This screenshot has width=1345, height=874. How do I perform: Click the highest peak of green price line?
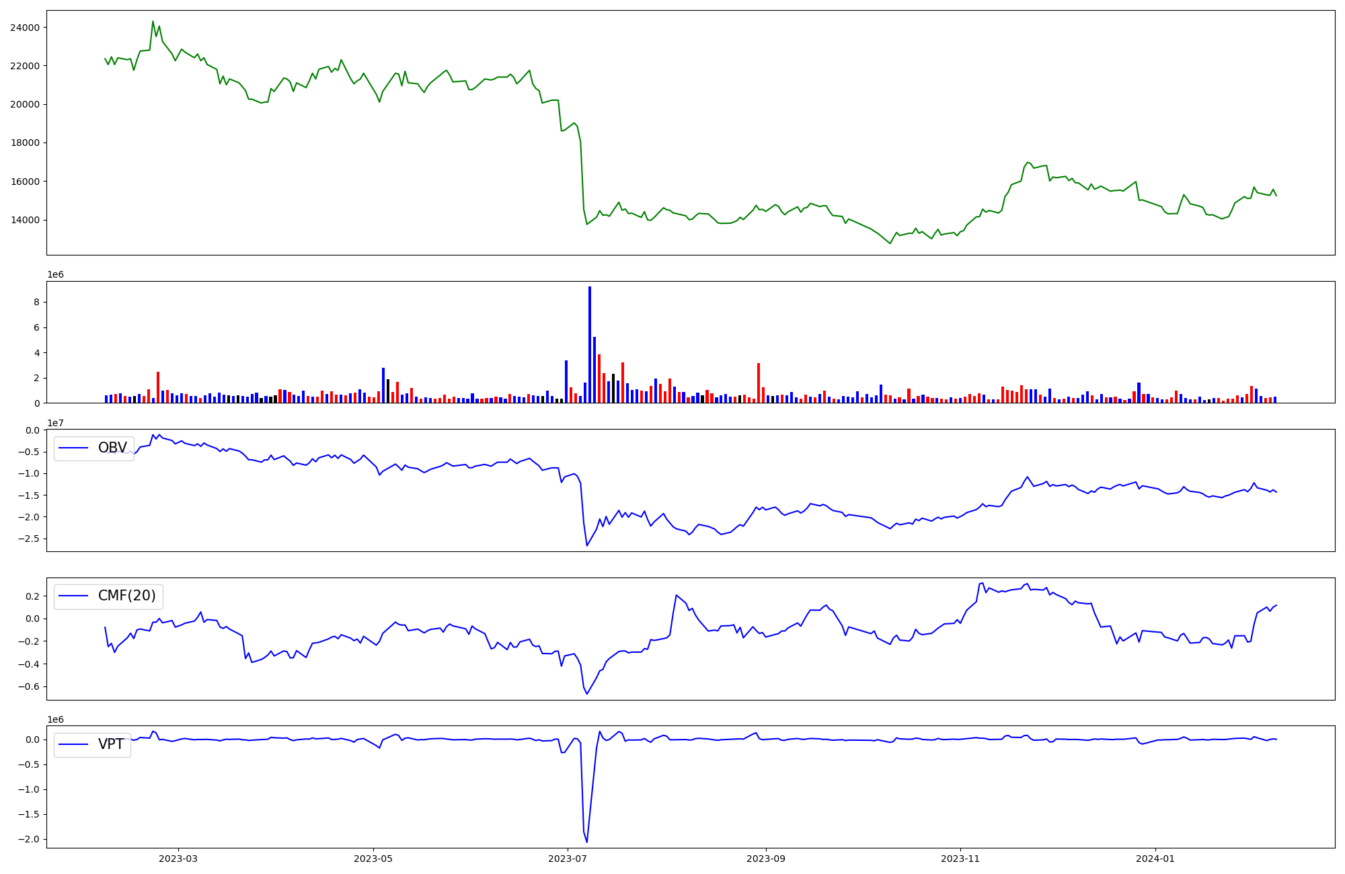point(153,22)
